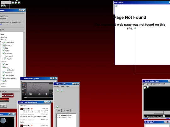Open the Projects folder item
This screenshot has height=127, width=170.
[x=8, y=59]
